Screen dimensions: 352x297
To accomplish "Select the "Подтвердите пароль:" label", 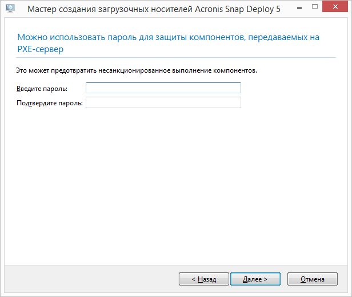I will (x=50, y=103).
